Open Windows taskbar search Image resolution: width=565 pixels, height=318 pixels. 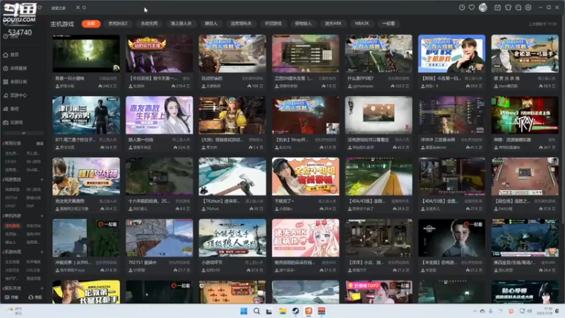(256, 311)
